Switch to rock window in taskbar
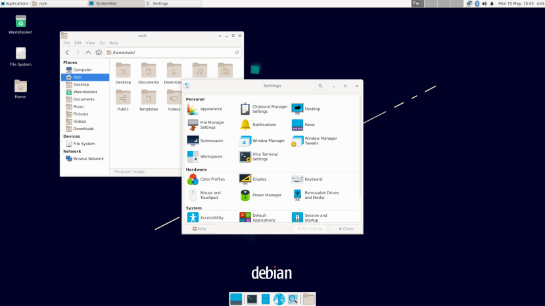This screenshot has width=545, height=306. 59,3
